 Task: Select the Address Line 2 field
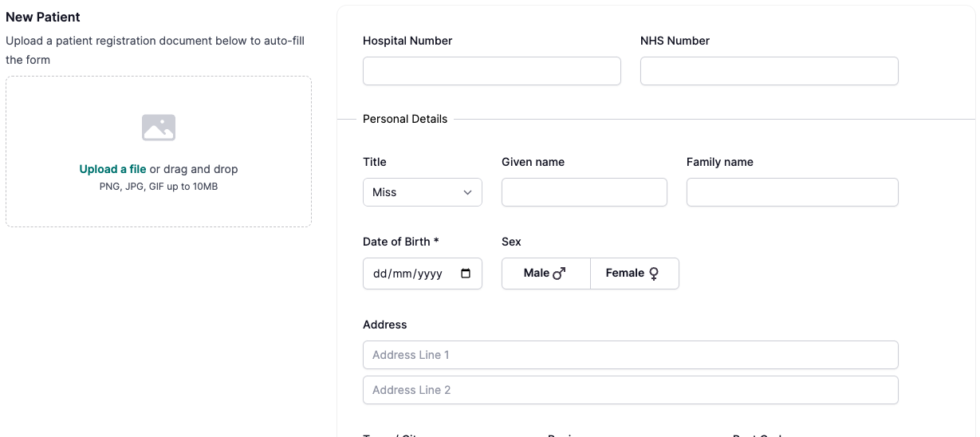631,390
